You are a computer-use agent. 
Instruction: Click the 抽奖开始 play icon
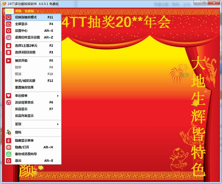coord(9,61)
